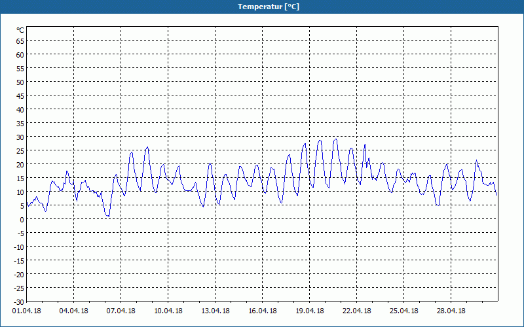This screenshot has height=327, width=524.
Task: Click the -30 y-axis value
Action: tap(19, 302)
